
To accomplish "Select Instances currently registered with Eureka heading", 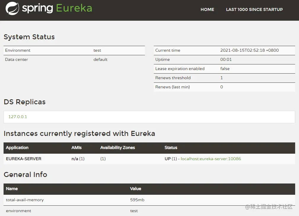I will (79, 134).
